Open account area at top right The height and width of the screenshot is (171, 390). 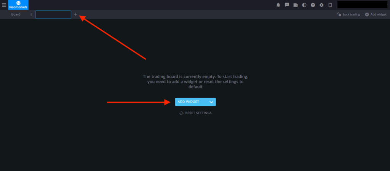click(x=362, y=5)
